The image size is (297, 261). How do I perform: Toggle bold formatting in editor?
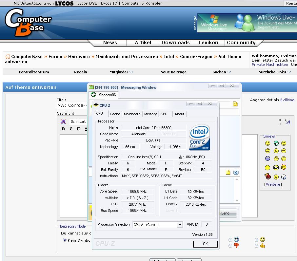(x=63, y=129)
